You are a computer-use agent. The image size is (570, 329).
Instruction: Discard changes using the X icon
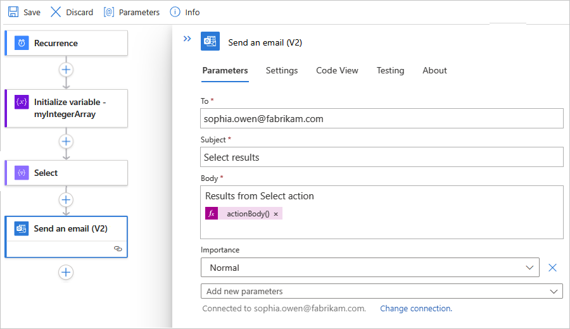[56, 12]
